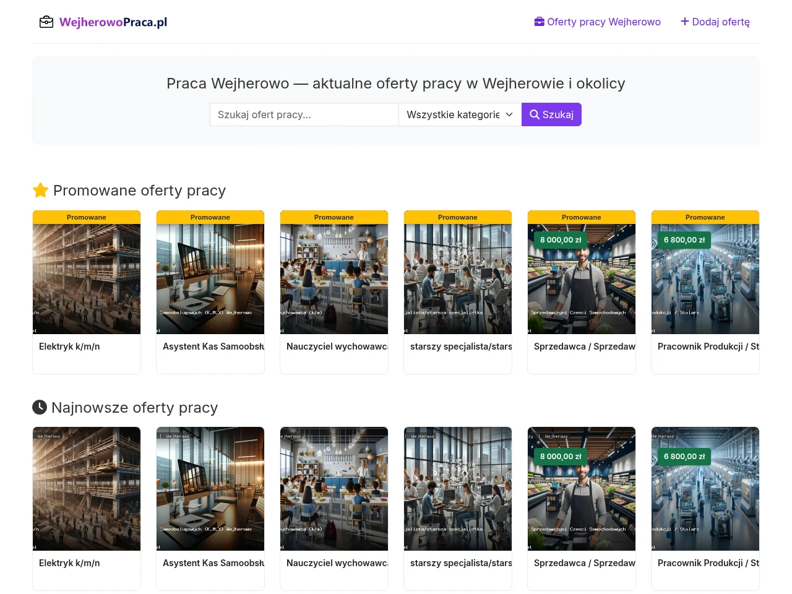
Task: Select the Sprzedawca title in Najnowsze
Action: click(x=585, y=563)
